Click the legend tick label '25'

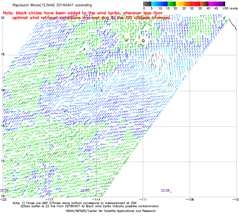tap(184, 8)
